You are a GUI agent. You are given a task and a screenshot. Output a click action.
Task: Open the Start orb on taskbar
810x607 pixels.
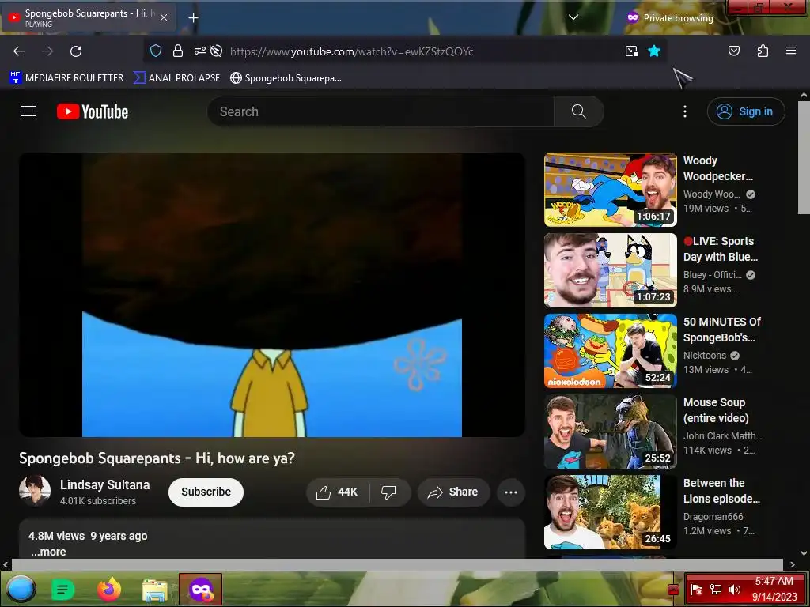click(21, 589)
